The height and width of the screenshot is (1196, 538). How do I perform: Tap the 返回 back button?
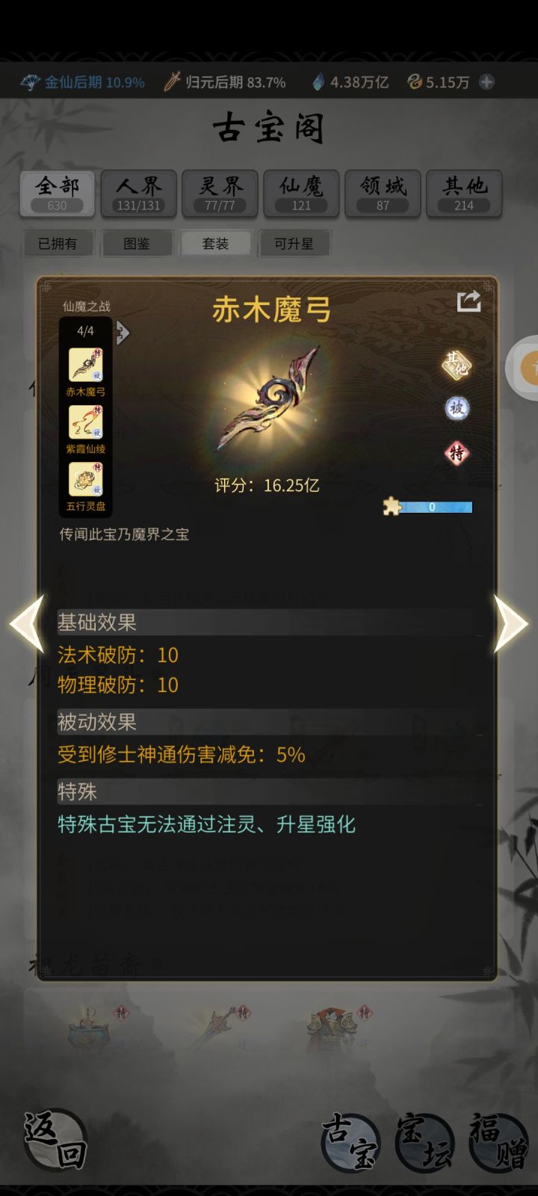tap(55, 1140)
